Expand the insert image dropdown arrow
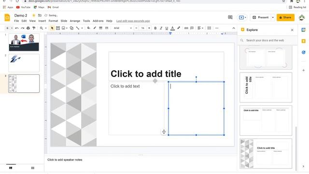The image size is (309, 174). point(67,28)
